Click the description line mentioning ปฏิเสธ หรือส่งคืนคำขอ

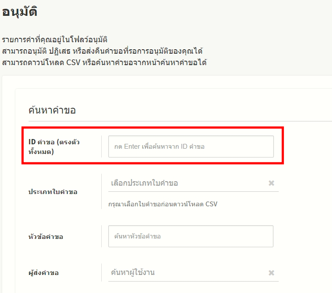(102, 51)
